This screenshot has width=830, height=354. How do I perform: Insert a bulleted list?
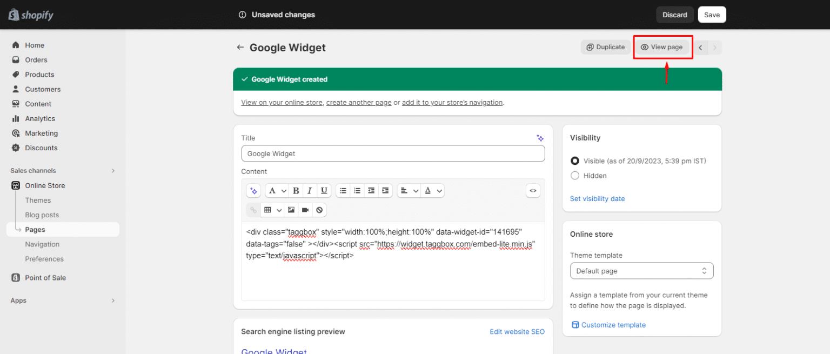343,190
